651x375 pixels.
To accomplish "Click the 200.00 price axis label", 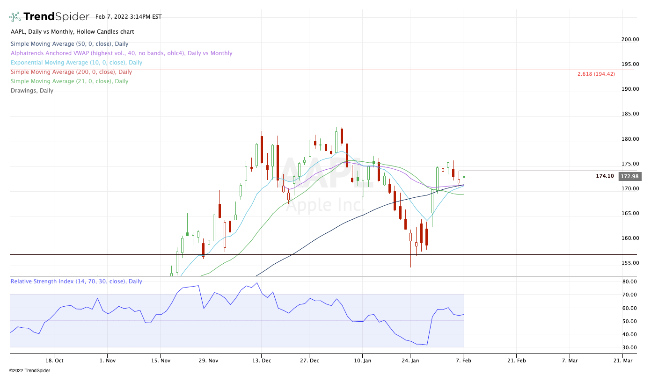I will click(630, 39).
